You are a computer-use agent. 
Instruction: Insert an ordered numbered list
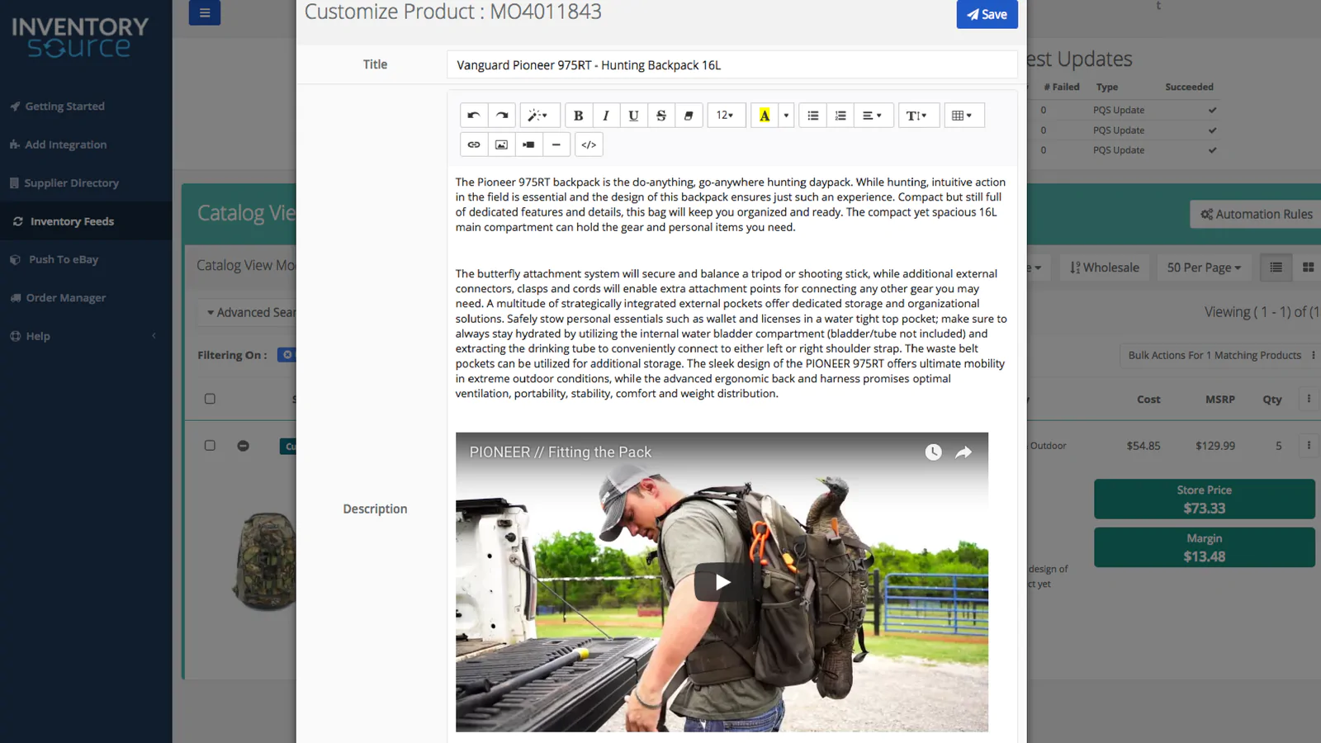(840, 116)
